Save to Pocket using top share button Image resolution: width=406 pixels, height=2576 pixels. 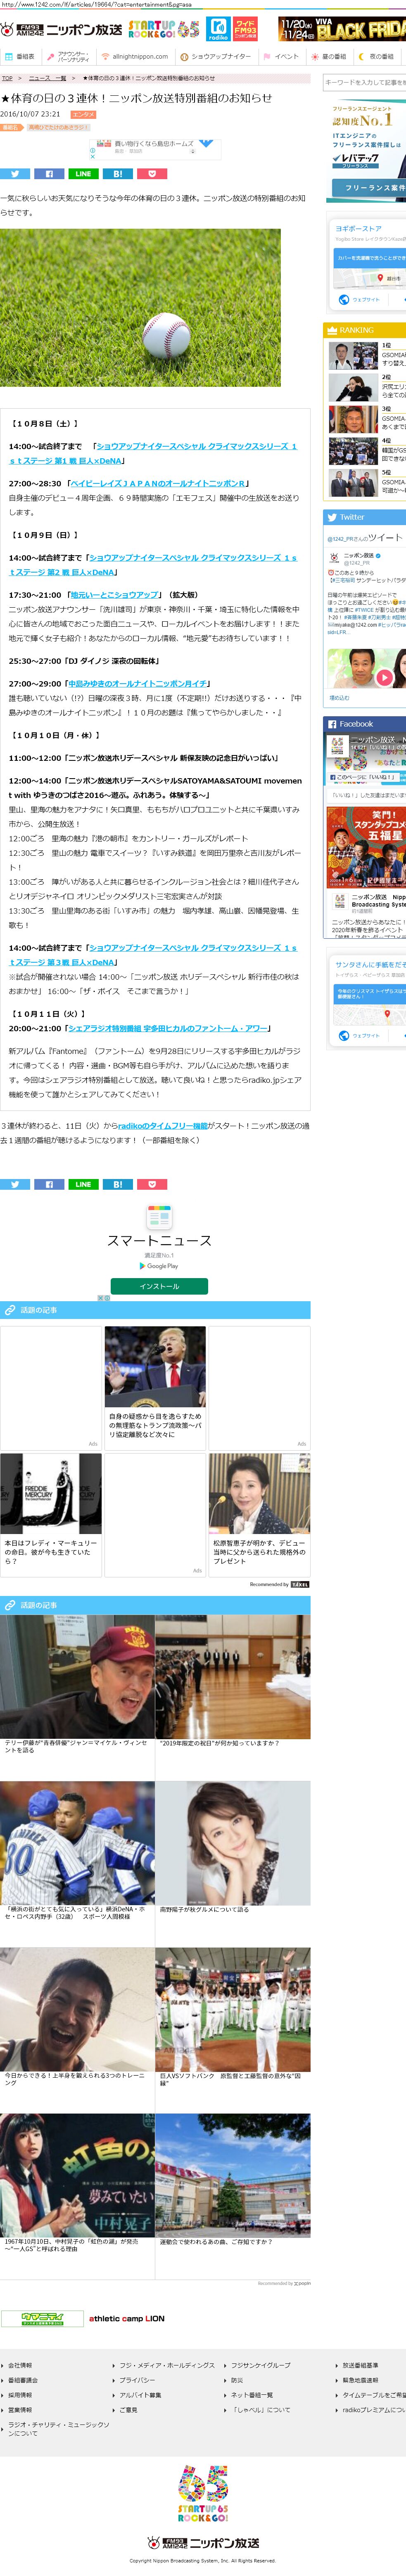pos(151,174)
